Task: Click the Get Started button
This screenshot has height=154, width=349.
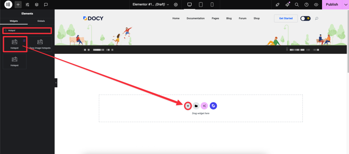Action: pos(286,18)
